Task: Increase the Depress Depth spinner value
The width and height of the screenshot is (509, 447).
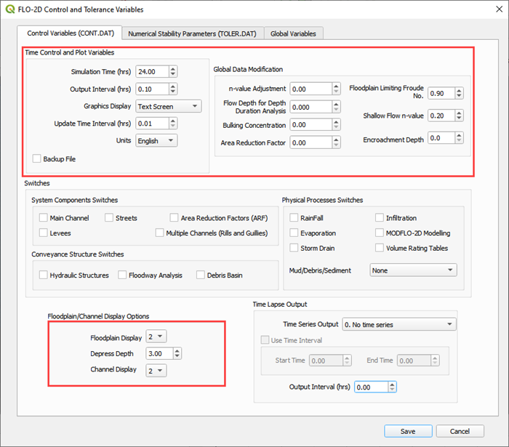Action: 177,350
